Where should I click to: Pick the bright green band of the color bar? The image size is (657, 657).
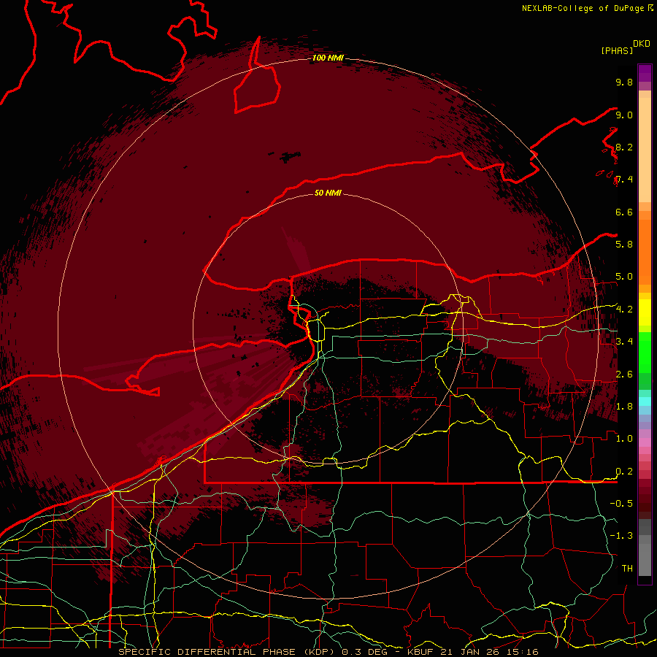(x=645, y=352)
